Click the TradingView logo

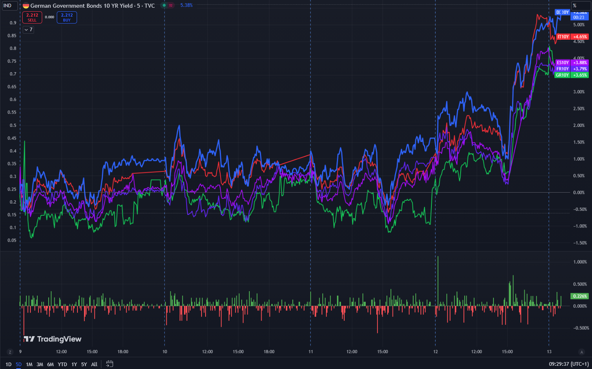pos(52,339)
